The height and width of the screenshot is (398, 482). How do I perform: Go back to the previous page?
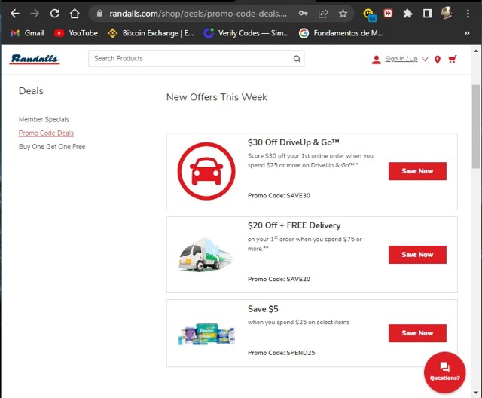pos(14,14)
